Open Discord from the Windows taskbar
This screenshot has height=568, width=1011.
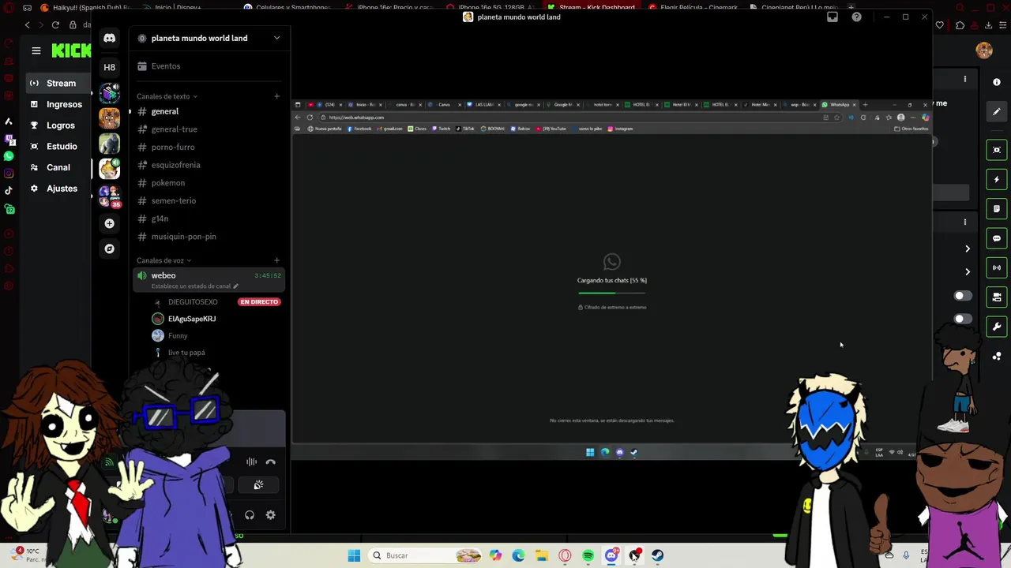click(x=611, y=555)
